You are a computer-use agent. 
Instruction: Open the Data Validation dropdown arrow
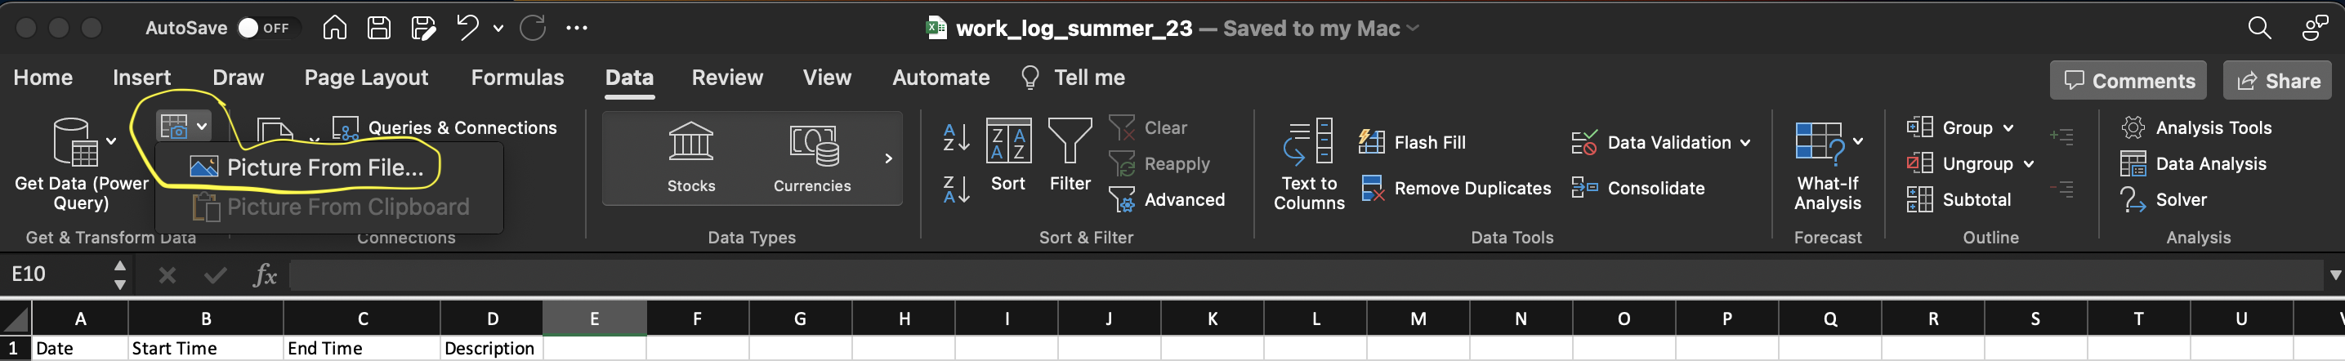(1745, 143)
